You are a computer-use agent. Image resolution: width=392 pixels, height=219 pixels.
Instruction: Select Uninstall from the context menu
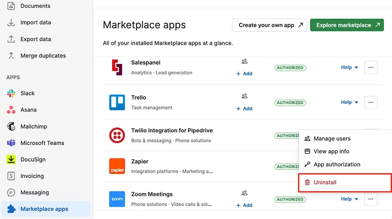tap(345, 182)
